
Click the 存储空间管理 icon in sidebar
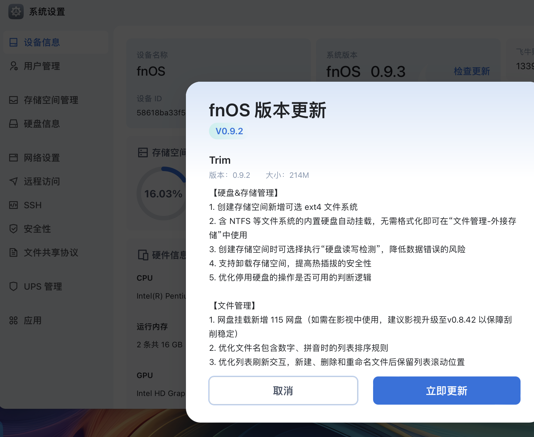13,100
